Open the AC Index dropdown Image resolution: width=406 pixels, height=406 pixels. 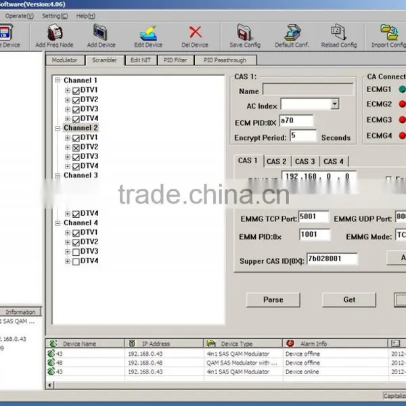334,104
